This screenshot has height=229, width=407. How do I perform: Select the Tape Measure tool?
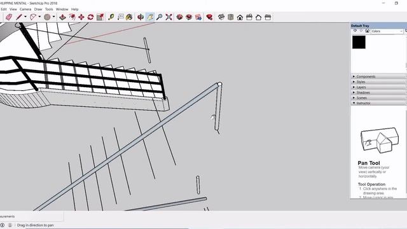pos(111,17)
